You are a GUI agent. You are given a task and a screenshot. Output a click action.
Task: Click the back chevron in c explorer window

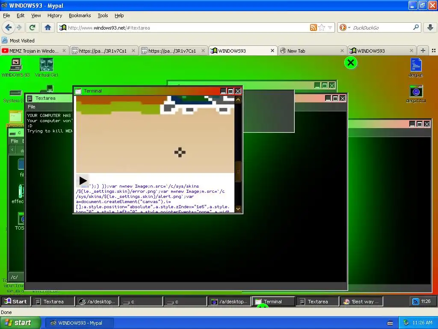(x=12, y=150)
